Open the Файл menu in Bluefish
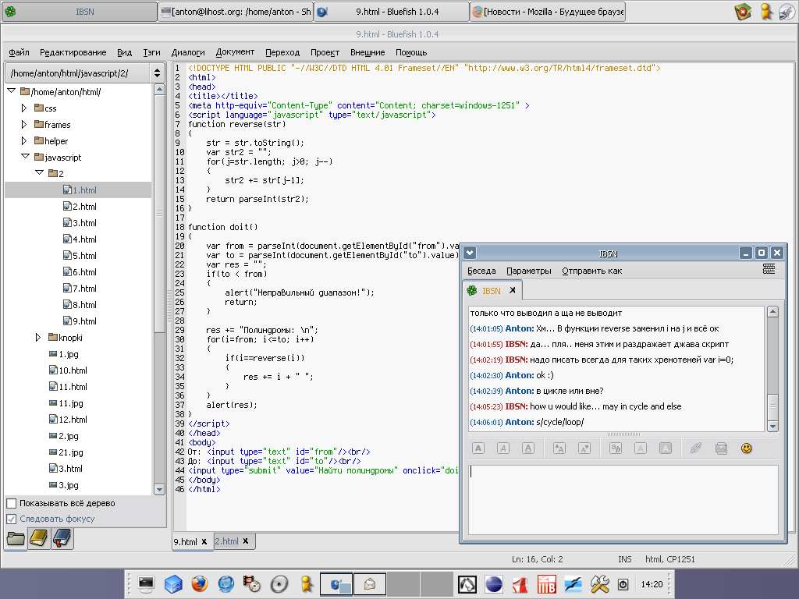 pyautogui.click(x=19, y=52)
